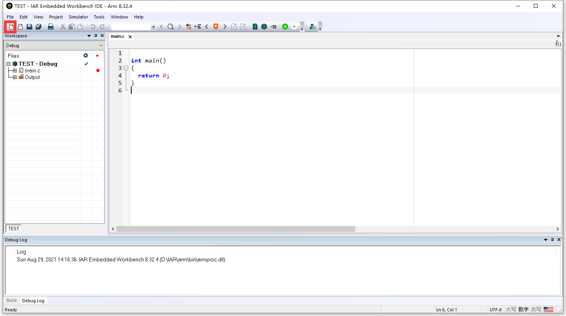Screen dimensions: 566x316
Task: Create a new document from toolbar
Action: tap(10, 27)
